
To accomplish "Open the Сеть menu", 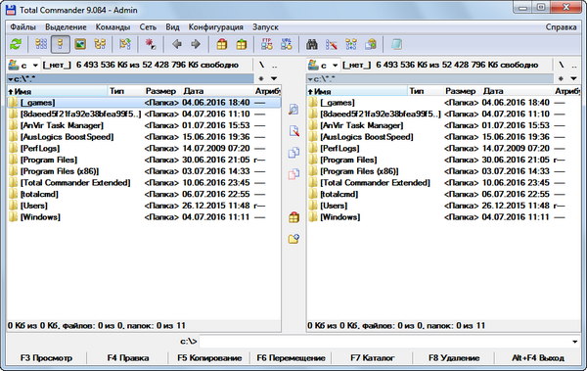I will [x=148, y=27].
